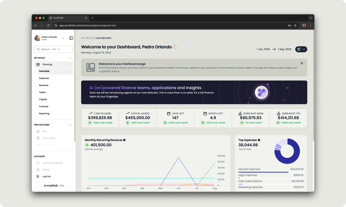Click Pedro Orlando's profile avatar in sidebar
Viewport: 346px width, 207px height.
coord(37,38)
